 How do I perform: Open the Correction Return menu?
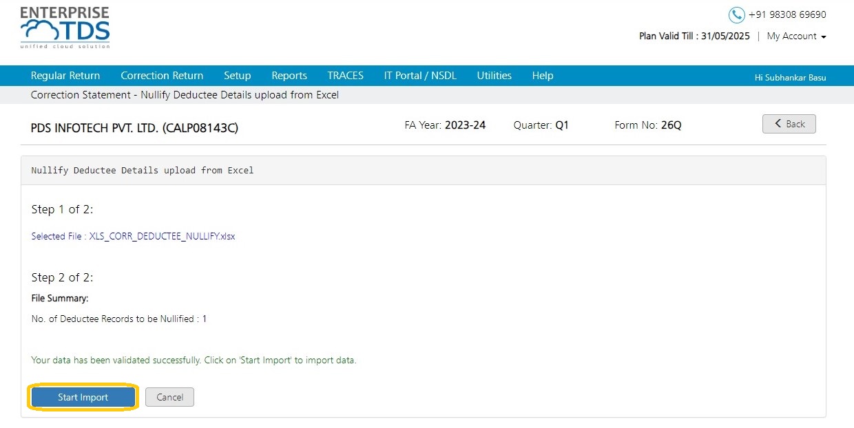pyautogui.click(x=162, y=76)
